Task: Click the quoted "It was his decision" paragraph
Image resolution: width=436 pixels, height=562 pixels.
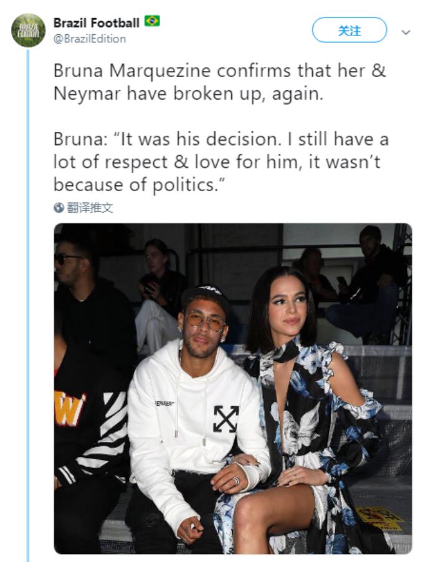Action: coord(219,161)
